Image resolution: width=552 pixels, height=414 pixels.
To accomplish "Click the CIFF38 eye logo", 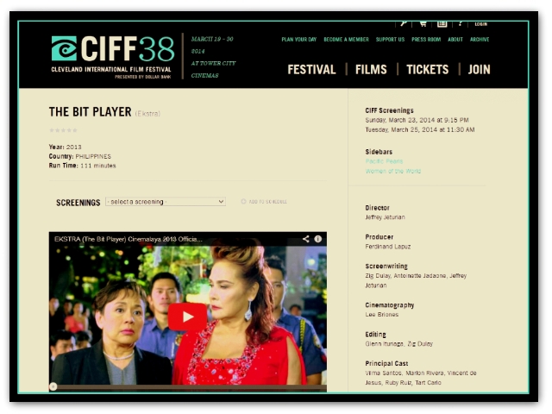I will coord(64,48).
